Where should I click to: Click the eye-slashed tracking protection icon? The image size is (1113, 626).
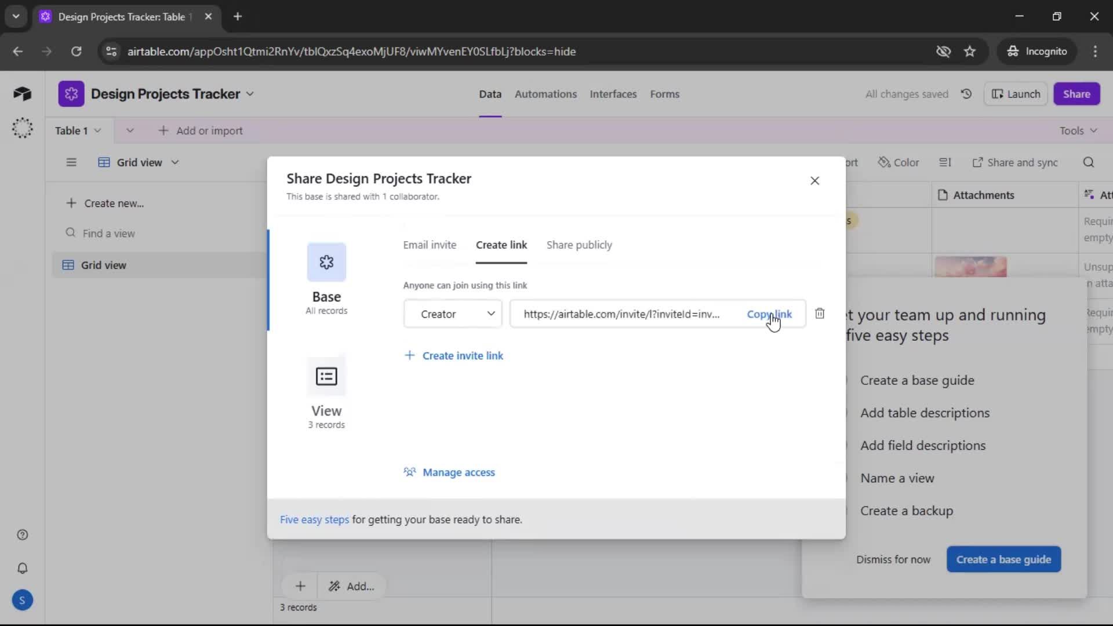point(943,52)
